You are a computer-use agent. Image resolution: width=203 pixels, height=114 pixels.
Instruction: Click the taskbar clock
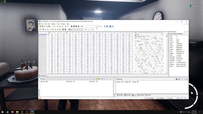pos(194,112)
